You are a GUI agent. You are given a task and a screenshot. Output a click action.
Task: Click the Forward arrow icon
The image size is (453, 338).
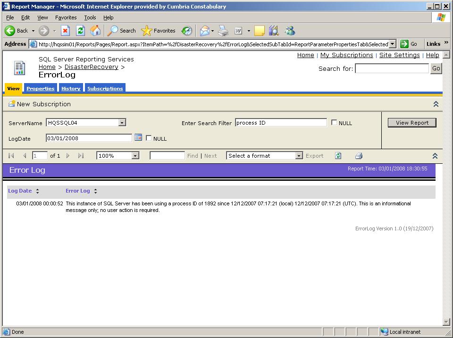44,31
